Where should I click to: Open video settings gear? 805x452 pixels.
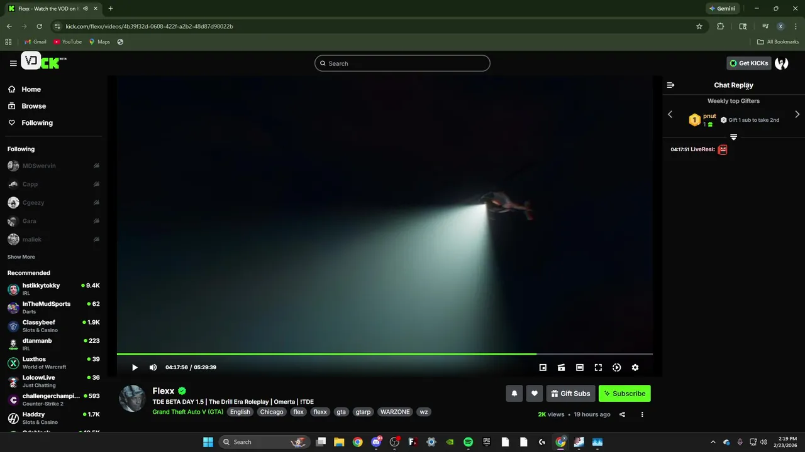[x=635, y=367]
